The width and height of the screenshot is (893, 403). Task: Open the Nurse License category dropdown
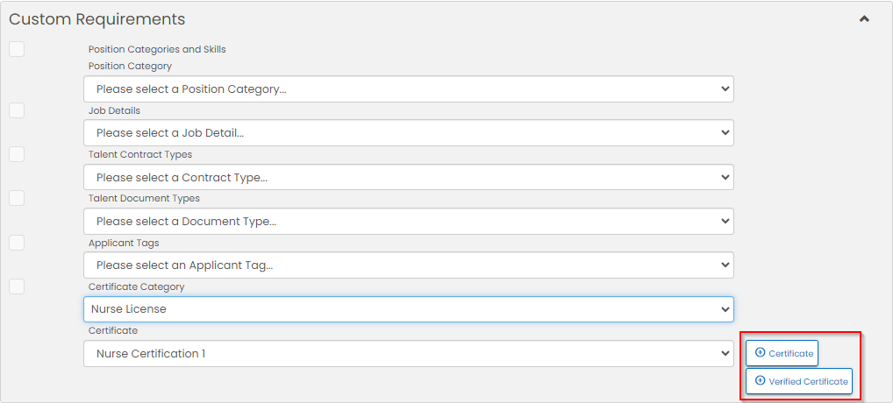tap(409, 309)
